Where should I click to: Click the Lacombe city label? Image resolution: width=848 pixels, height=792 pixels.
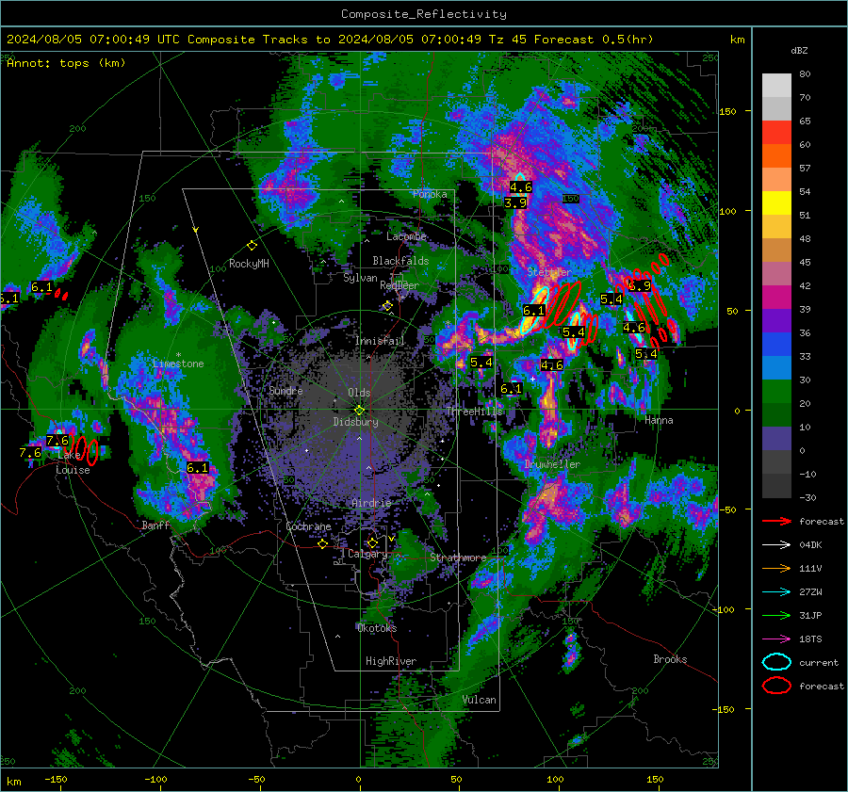coord(406,236)
